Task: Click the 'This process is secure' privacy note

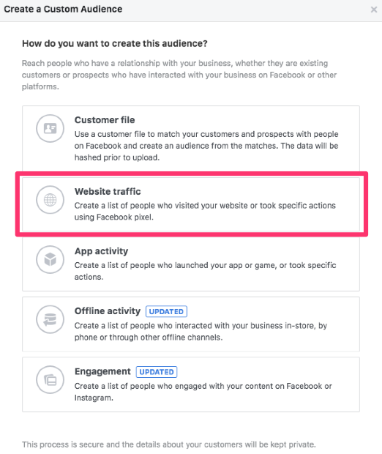Action: point(169,444)
